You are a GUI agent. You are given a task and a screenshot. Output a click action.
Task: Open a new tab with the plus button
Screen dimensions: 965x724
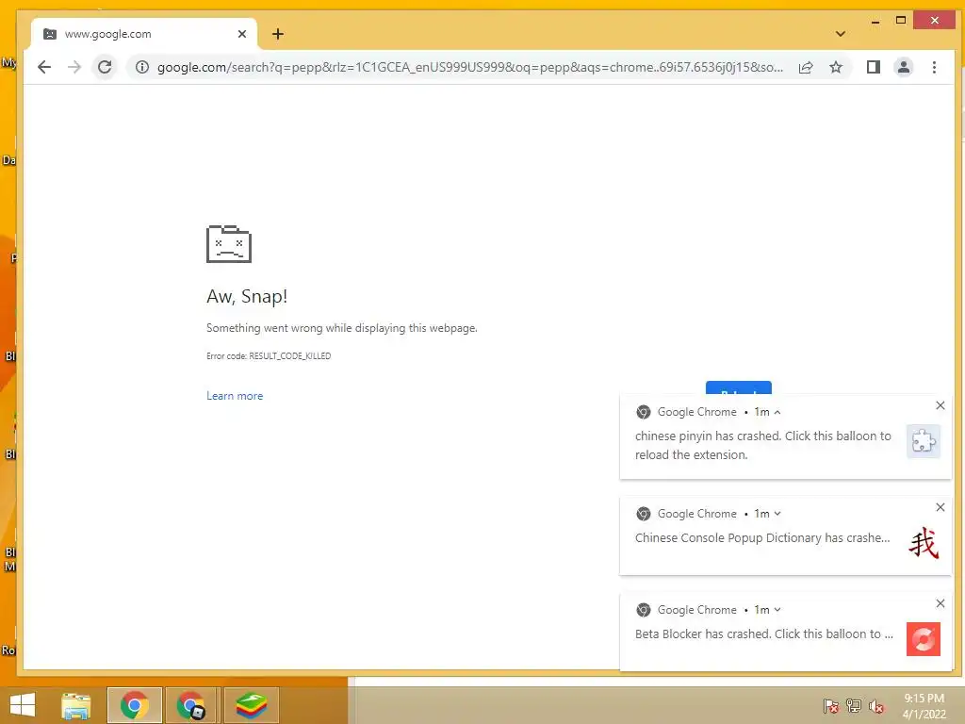click(278, 34)
